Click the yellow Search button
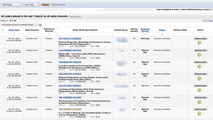 45,5
